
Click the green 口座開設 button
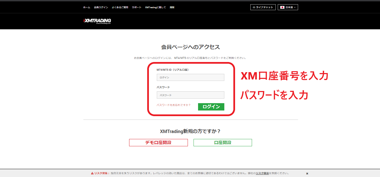[x=223, y=143]
